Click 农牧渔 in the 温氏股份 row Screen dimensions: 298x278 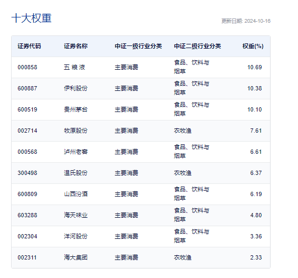tap(182, 173)
